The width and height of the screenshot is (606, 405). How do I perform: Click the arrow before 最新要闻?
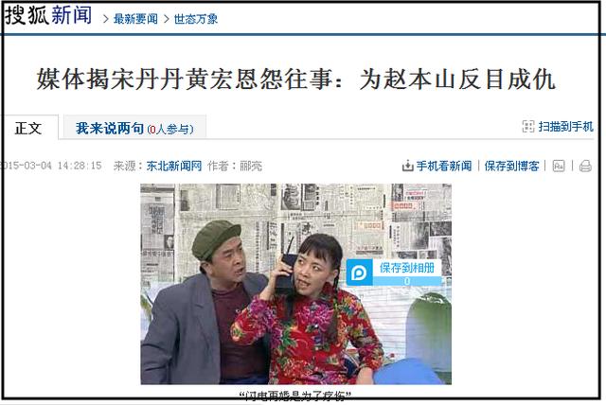tap(105, 19)
